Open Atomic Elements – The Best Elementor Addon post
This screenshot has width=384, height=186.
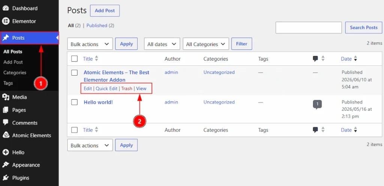(x=117, y=76)
